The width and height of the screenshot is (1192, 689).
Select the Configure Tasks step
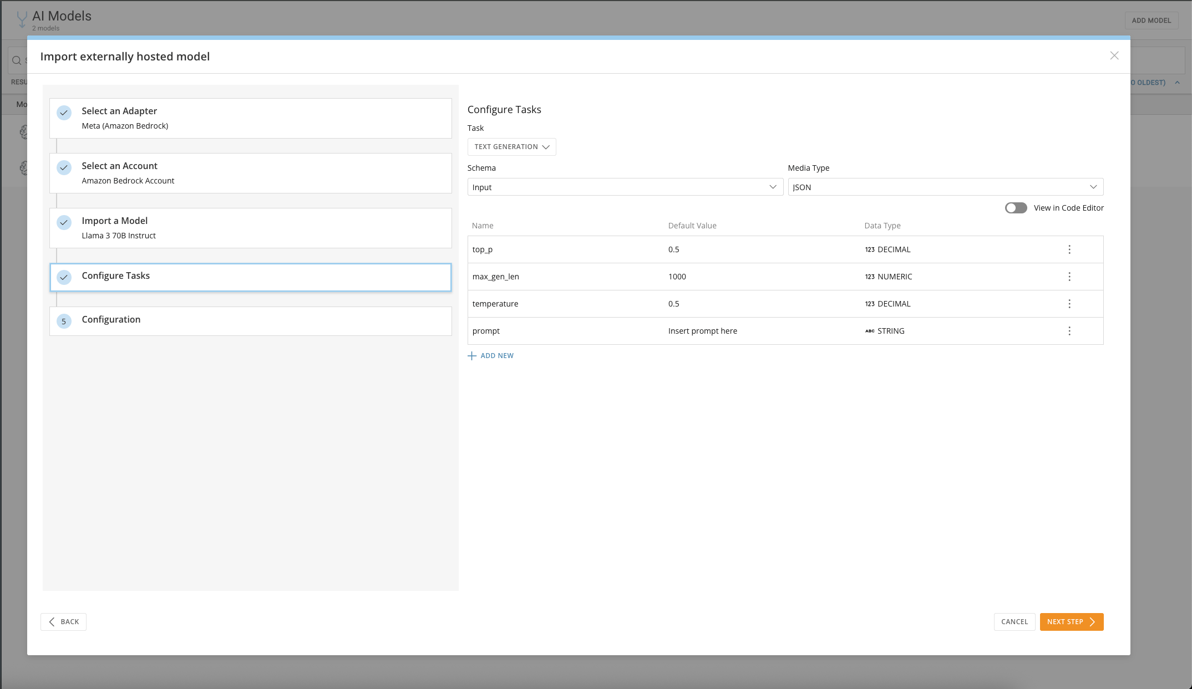251,277
